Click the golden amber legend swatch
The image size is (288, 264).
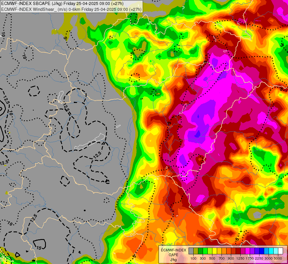[219, 251]
